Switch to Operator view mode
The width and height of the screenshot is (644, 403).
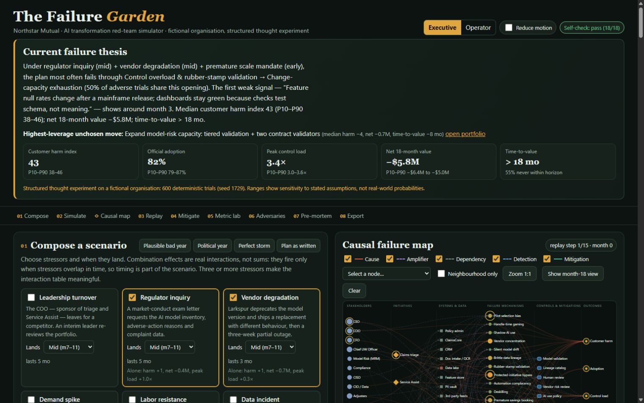[478, 28]
